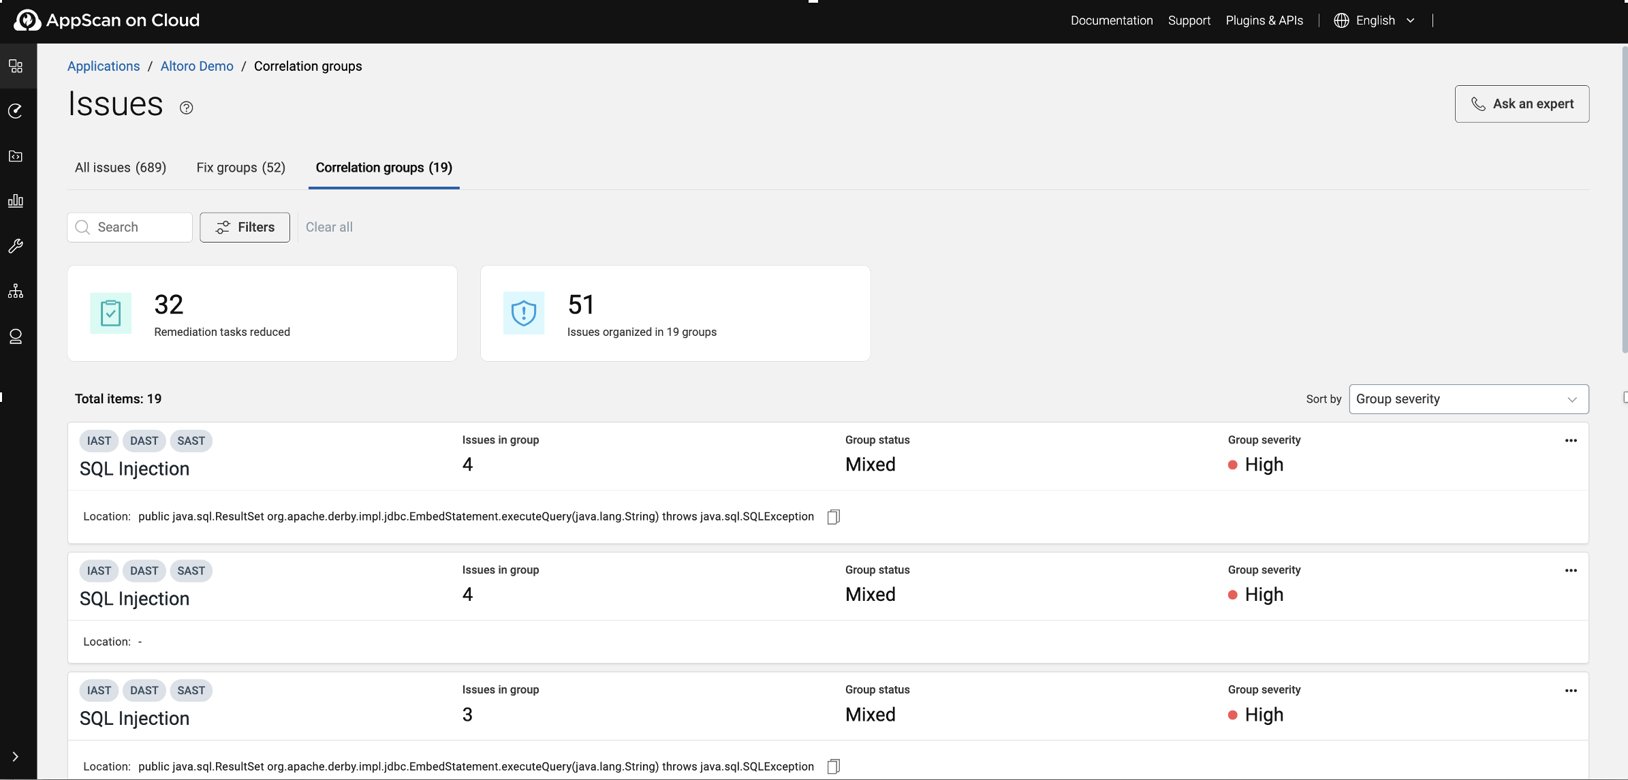
Task: Open the bar chart reports icon
Action: [16, 201]
